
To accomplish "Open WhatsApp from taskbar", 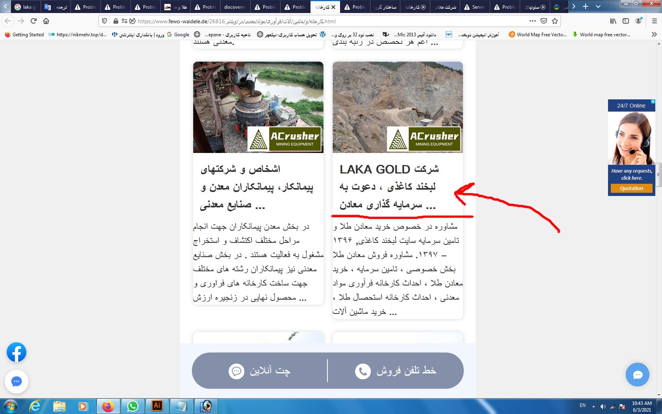I will coord(133,406).
